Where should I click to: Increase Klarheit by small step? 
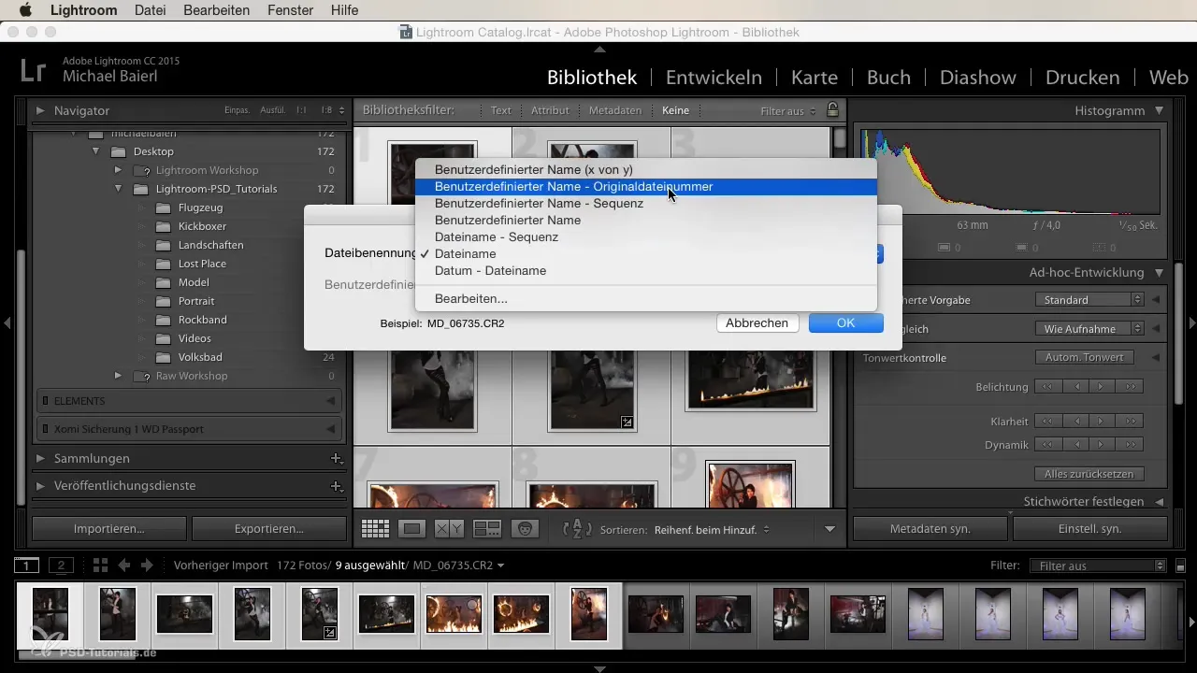pyautogui.click(x=1103, y=421)
